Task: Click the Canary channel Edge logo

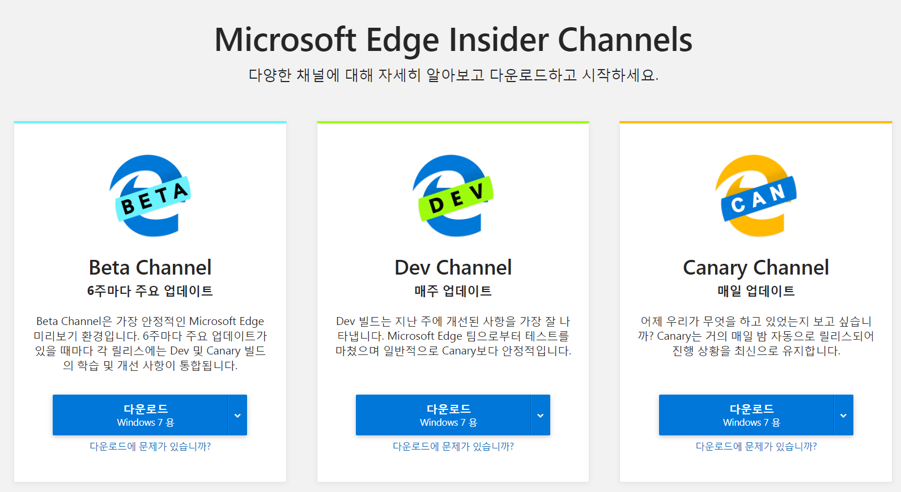Action: [x=756, y=196]
